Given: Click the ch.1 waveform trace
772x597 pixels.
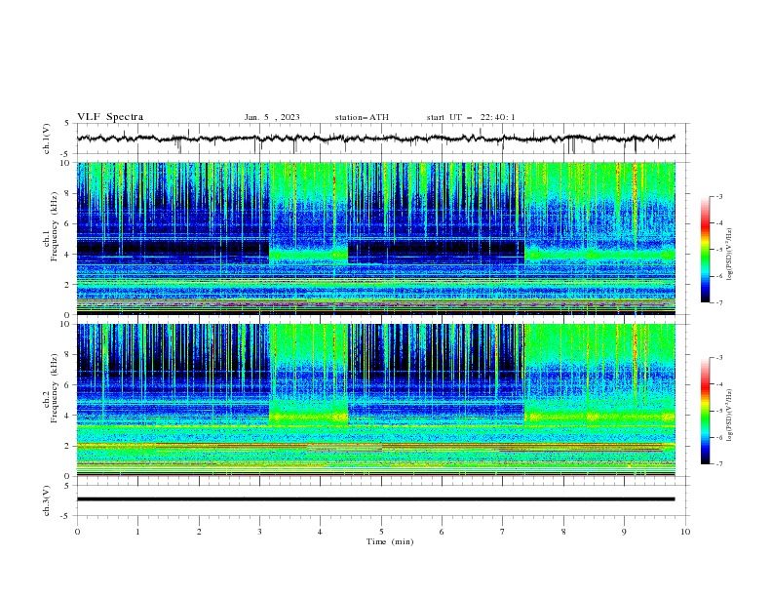Looking at the screenshot, I should [x=375, y=139].
